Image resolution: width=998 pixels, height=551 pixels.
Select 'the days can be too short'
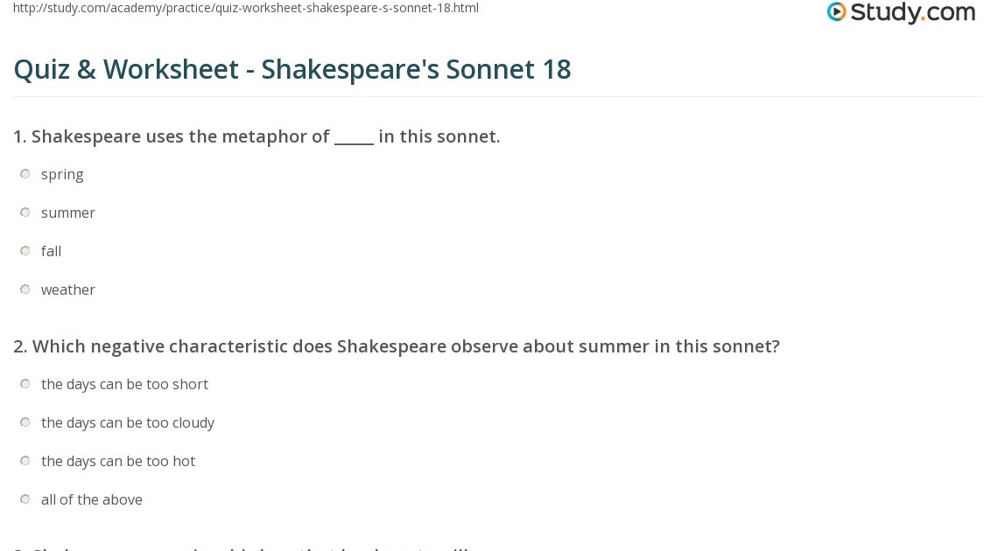pyautogui.click(x=25, y=384)
